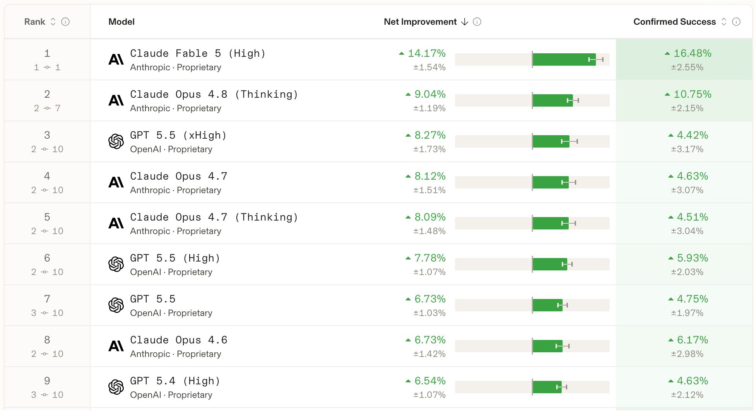
Task: Toggle sort arrows on the Rank column
Action: [x=53, y=22]
